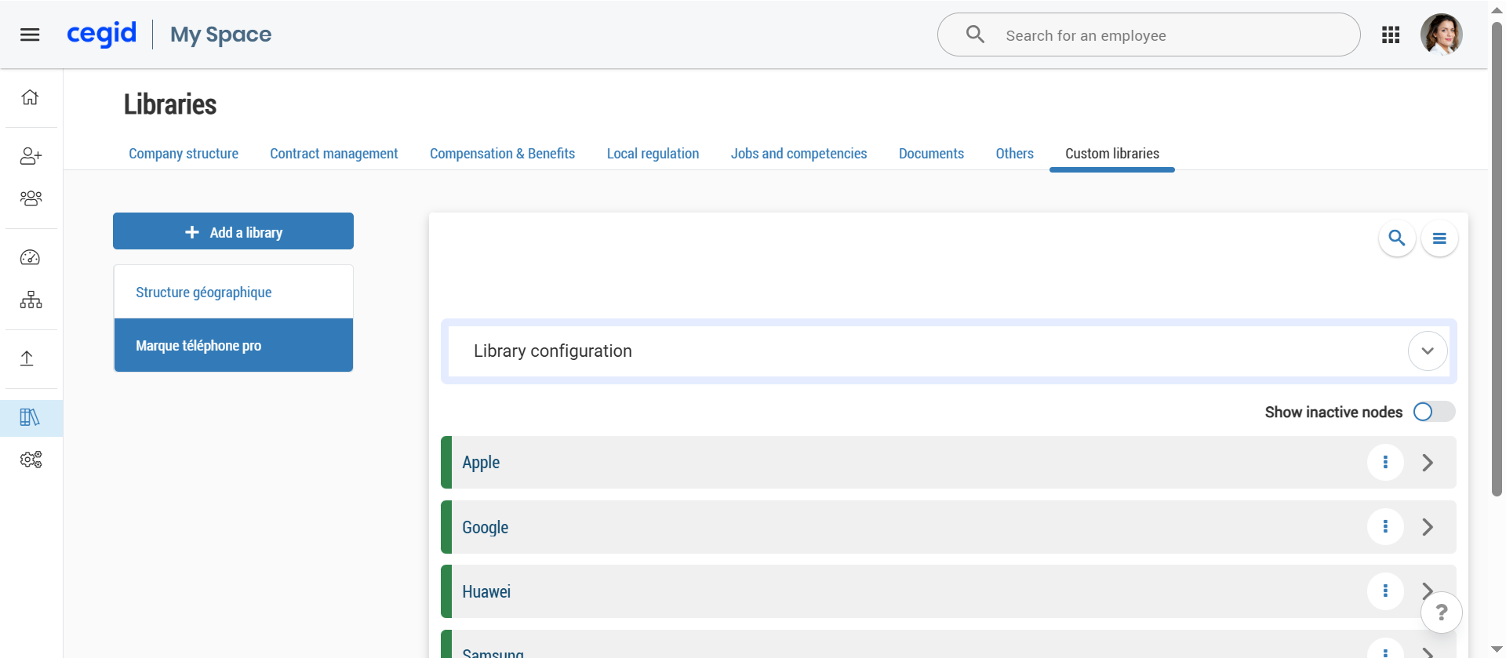Image resolution: width=1506 pixels, height=658 pixels.
Task: Expand the Google node chevron
Action: coord(1428,527)
